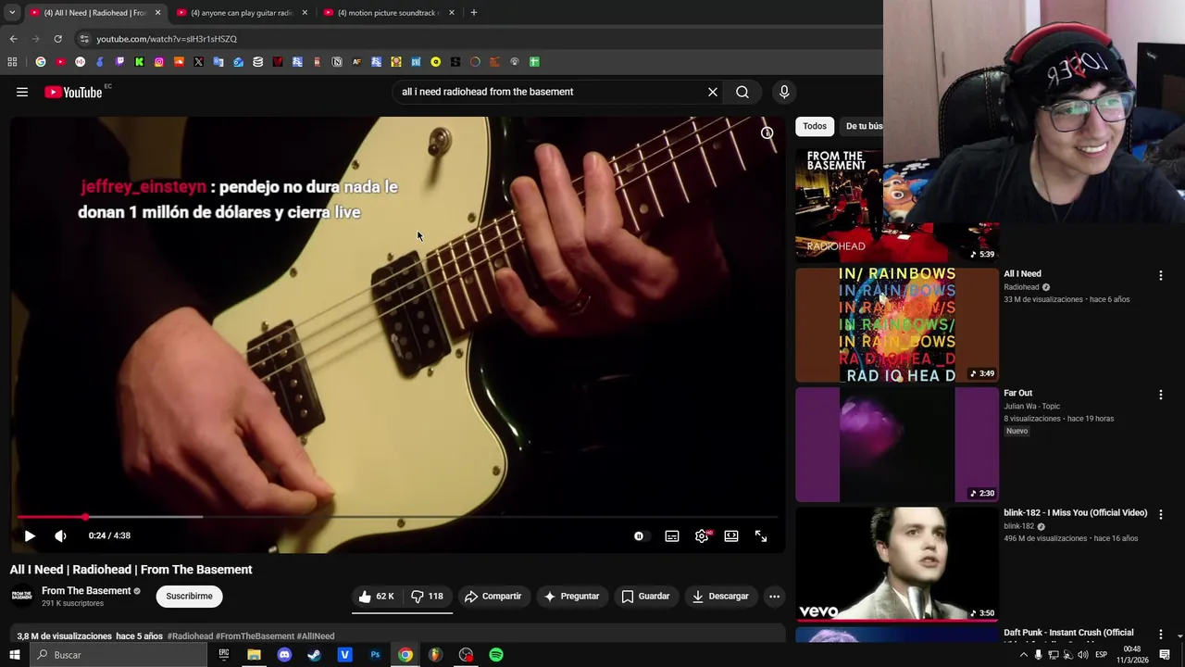Open the tab search dropdown arrow
The image size is (1185, 667).
coord(12,13)
